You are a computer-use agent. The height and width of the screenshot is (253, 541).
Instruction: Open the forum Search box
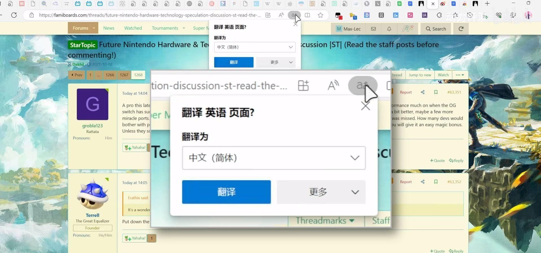tap(436, 29)
